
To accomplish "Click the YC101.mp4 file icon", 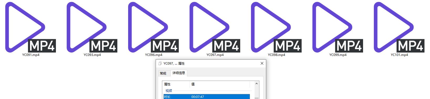I will pyautogui.click(x=399, y=27).
